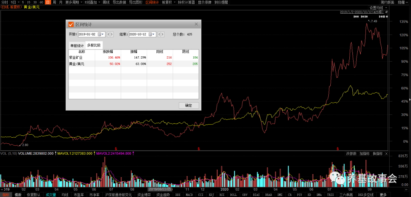Select the weekly 周 period
Viewport: 411px width, 197px height.
[54, 2]
